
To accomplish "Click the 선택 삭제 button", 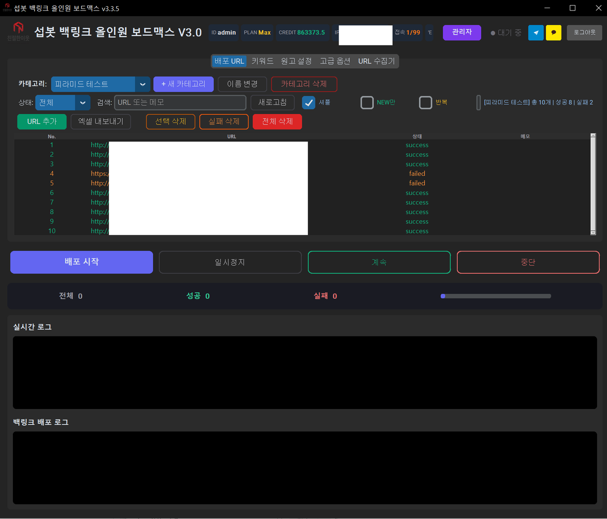I will 171,122.
